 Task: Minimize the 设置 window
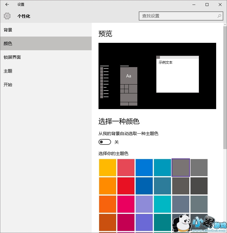coord(194,5)
